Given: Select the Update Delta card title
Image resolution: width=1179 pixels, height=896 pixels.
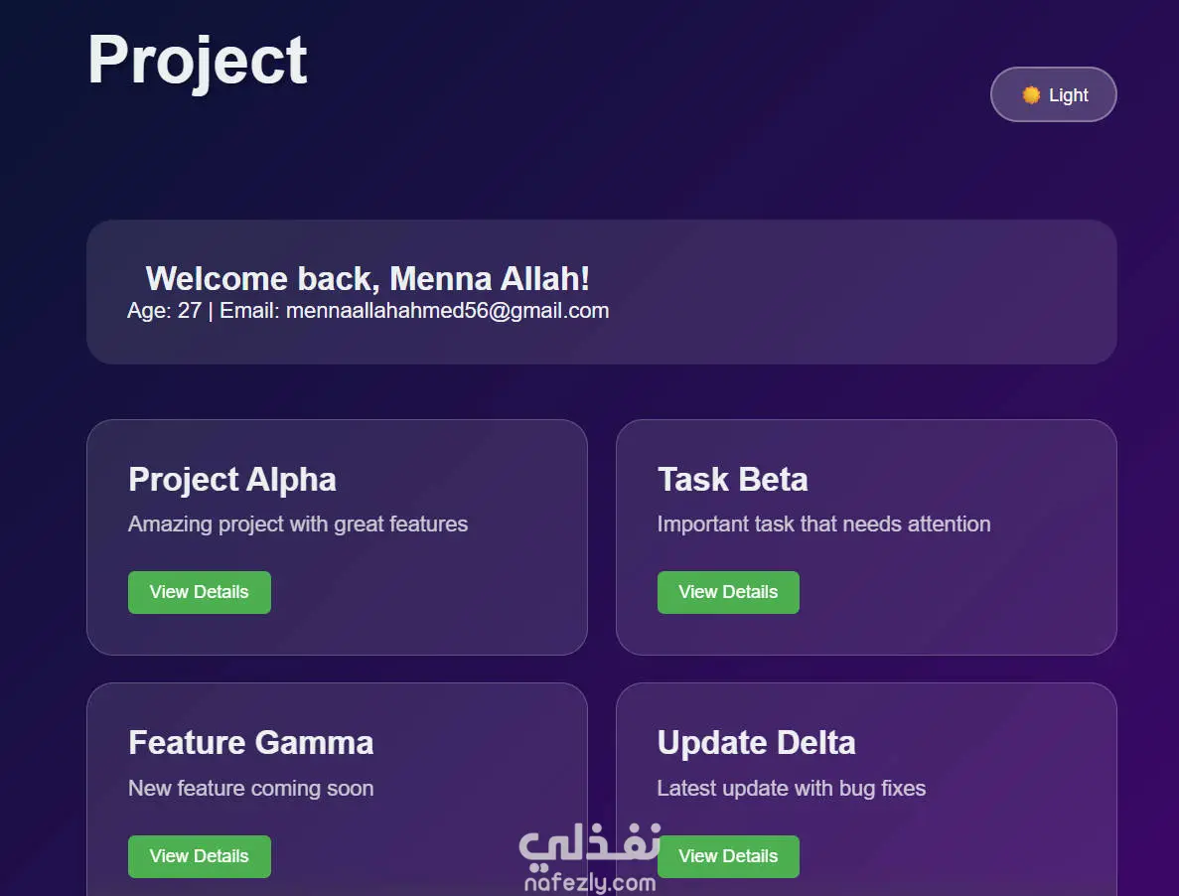Looking at the screenshot, I should click(x=757, y=743).
